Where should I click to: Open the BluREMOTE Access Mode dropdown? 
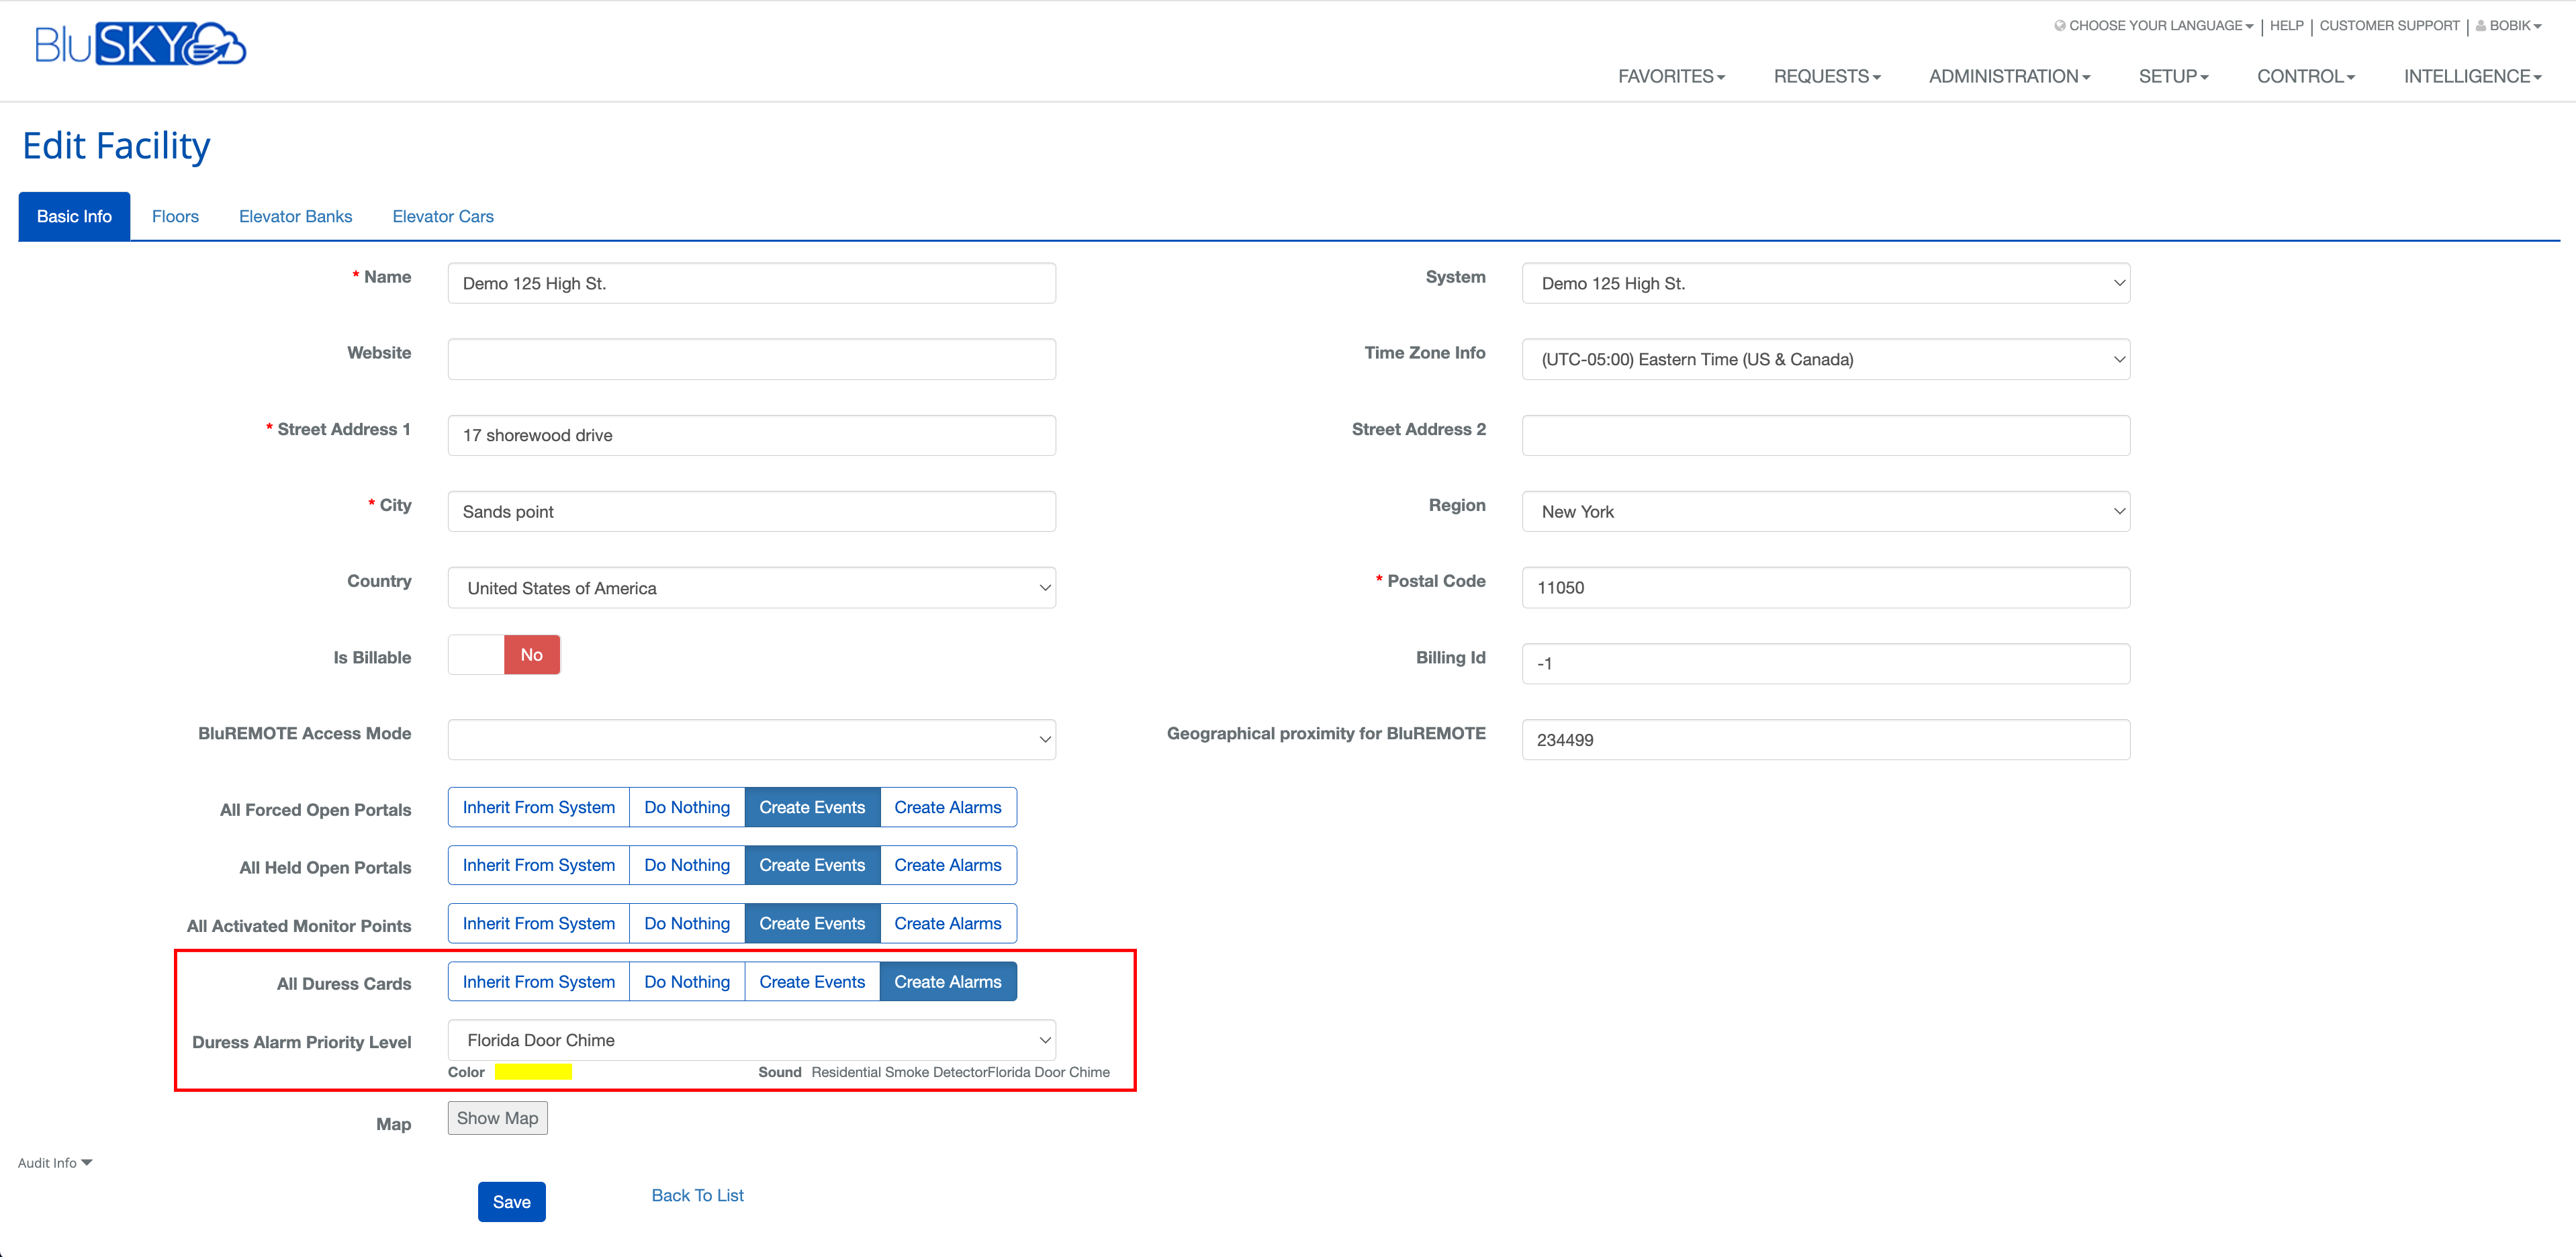tap(751, 740)
